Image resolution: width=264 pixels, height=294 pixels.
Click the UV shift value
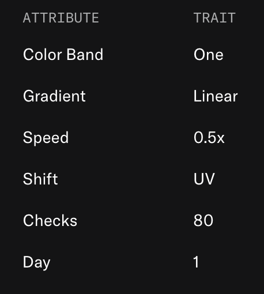click(204, 179)
